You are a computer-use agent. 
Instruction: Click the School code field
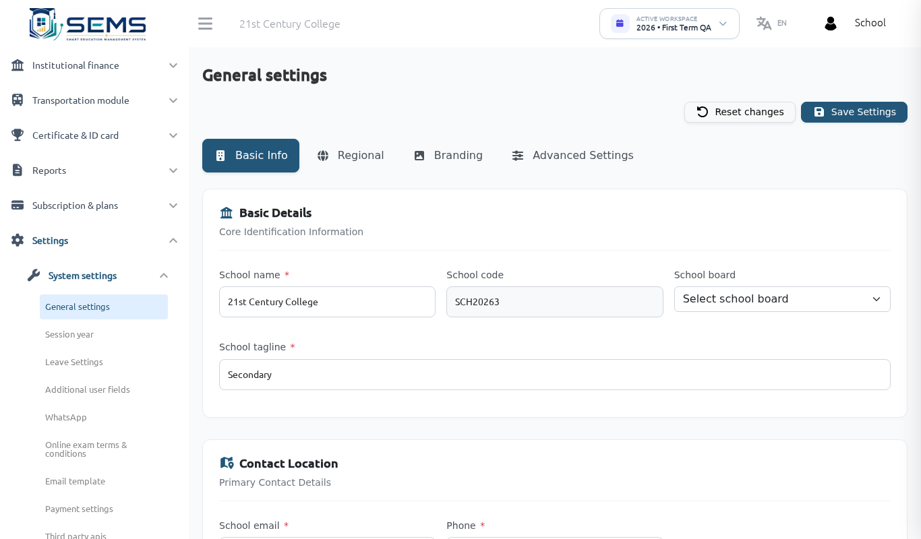(x=555, y=302)
